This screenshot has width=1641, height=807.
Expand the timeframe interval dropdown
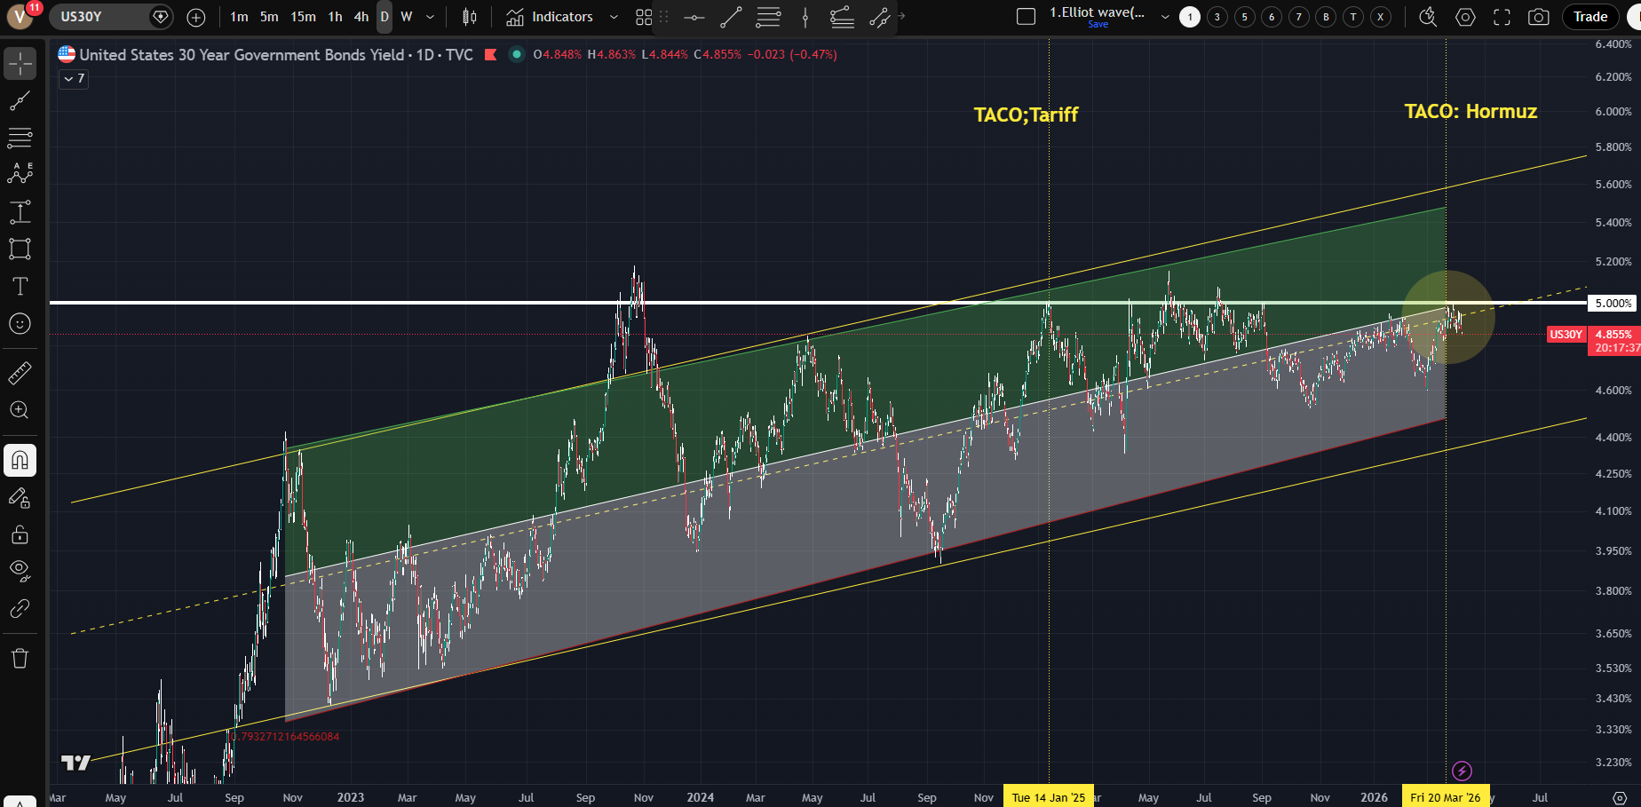(431, 17)
